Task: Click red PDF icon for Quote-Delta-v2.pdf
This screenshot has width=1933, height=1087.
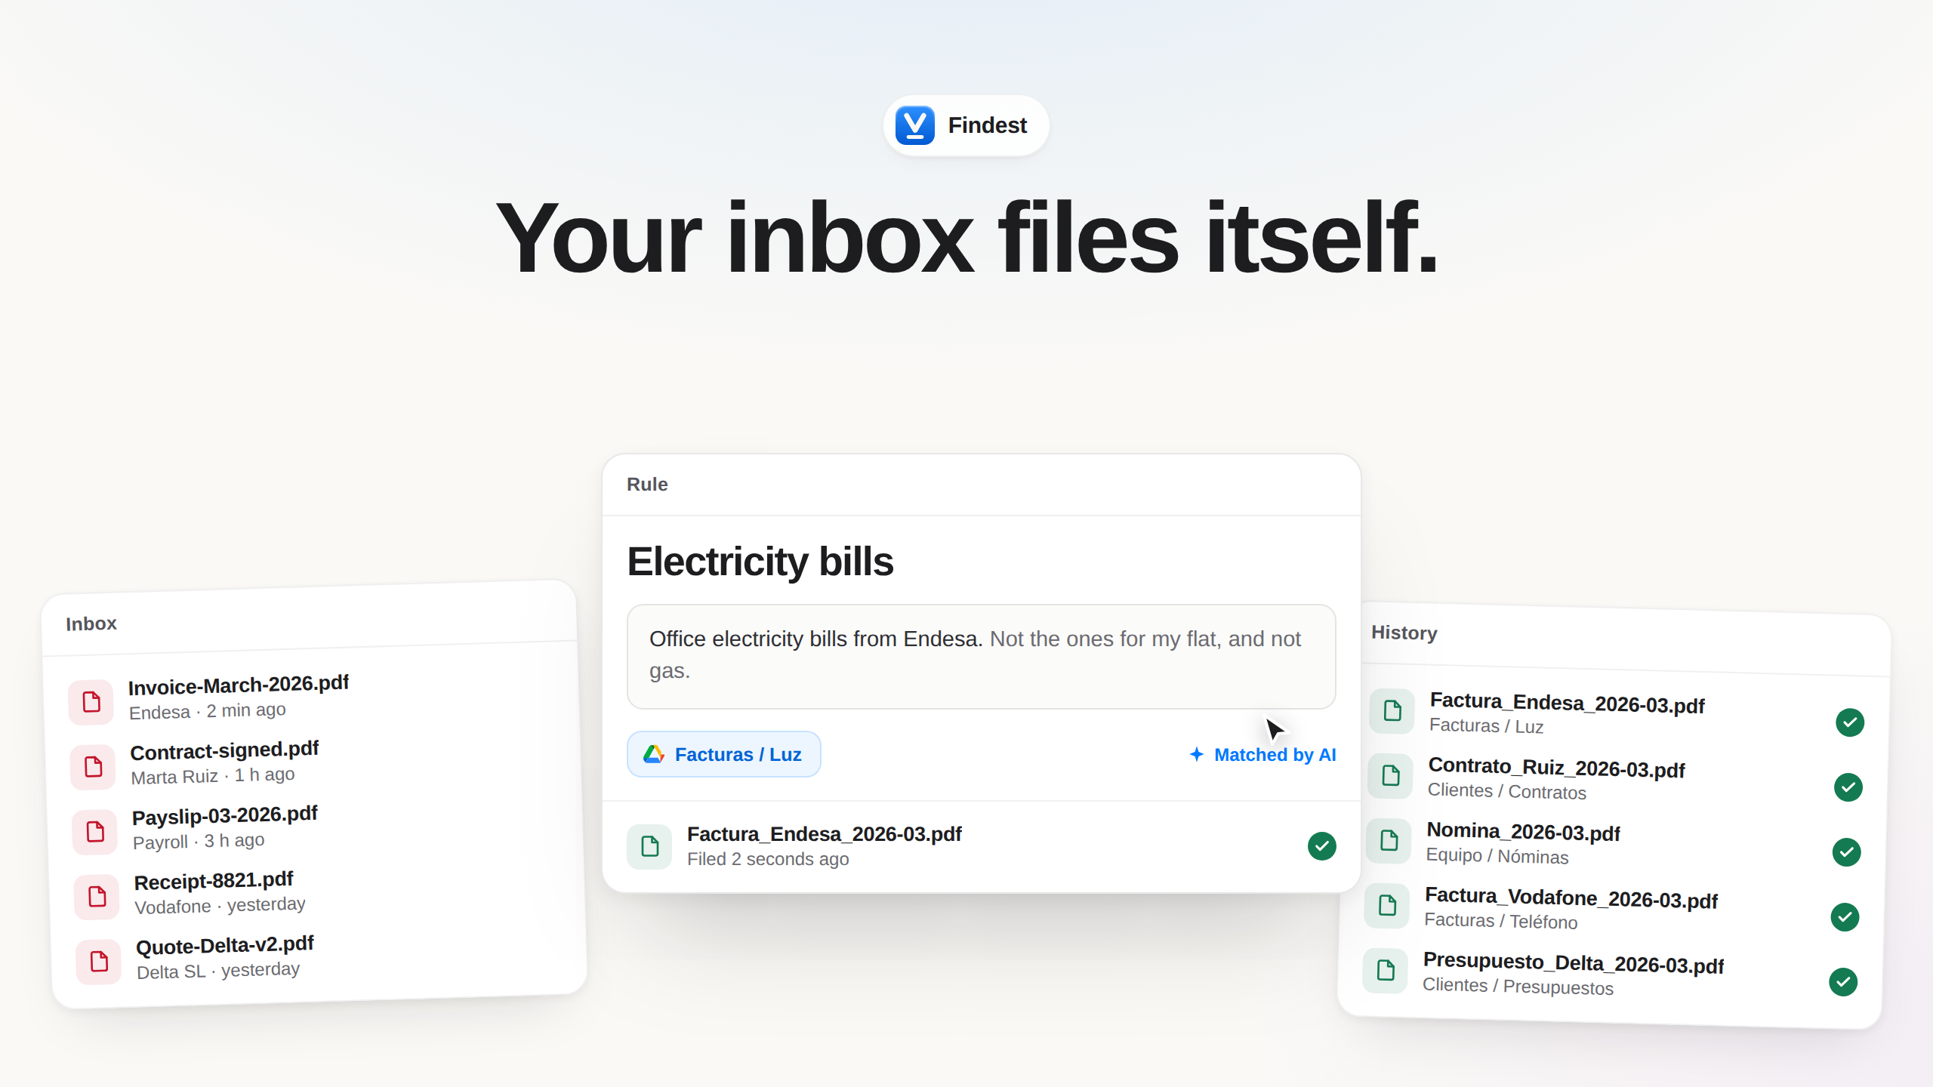Action: pyautogui.click(x=99, y=961)
